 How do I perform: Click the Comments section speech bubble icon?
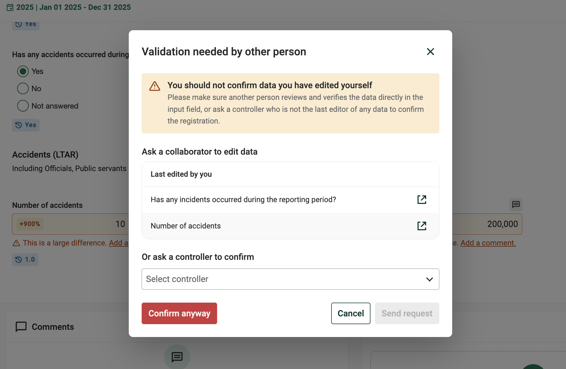pyautogui.click(x=21, y=327)
